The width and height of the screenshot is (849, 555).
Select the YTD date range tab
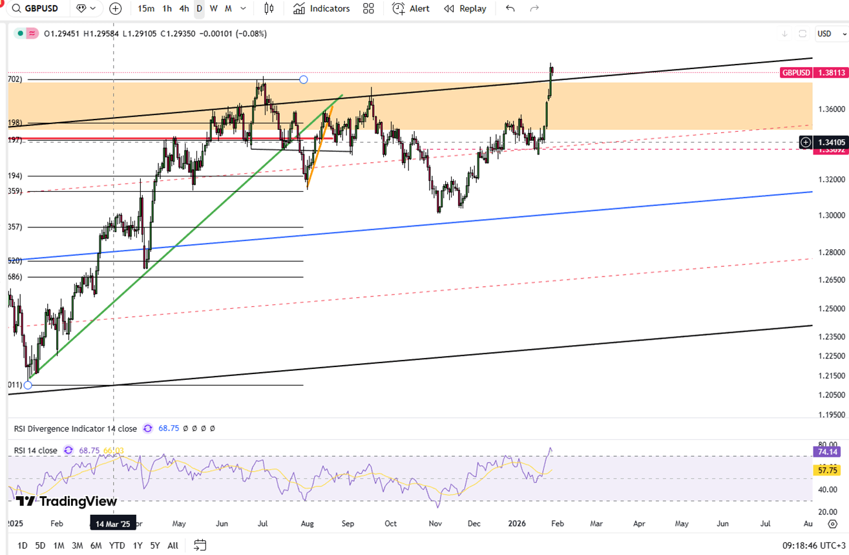point(117,545)
